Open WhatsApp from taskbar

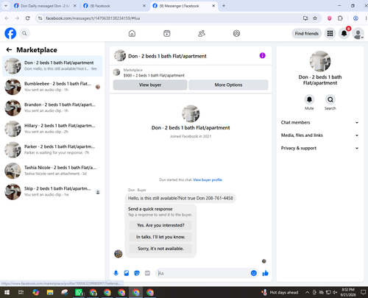pyautogui.click(x=79, y=292)
